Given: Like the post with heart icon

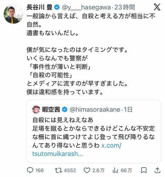Looking at the screenshot, I should point(87,170).
